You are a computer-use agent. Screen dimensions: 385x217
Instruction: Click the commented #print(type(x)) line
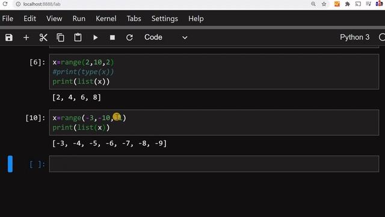click(x=83, y=72)
